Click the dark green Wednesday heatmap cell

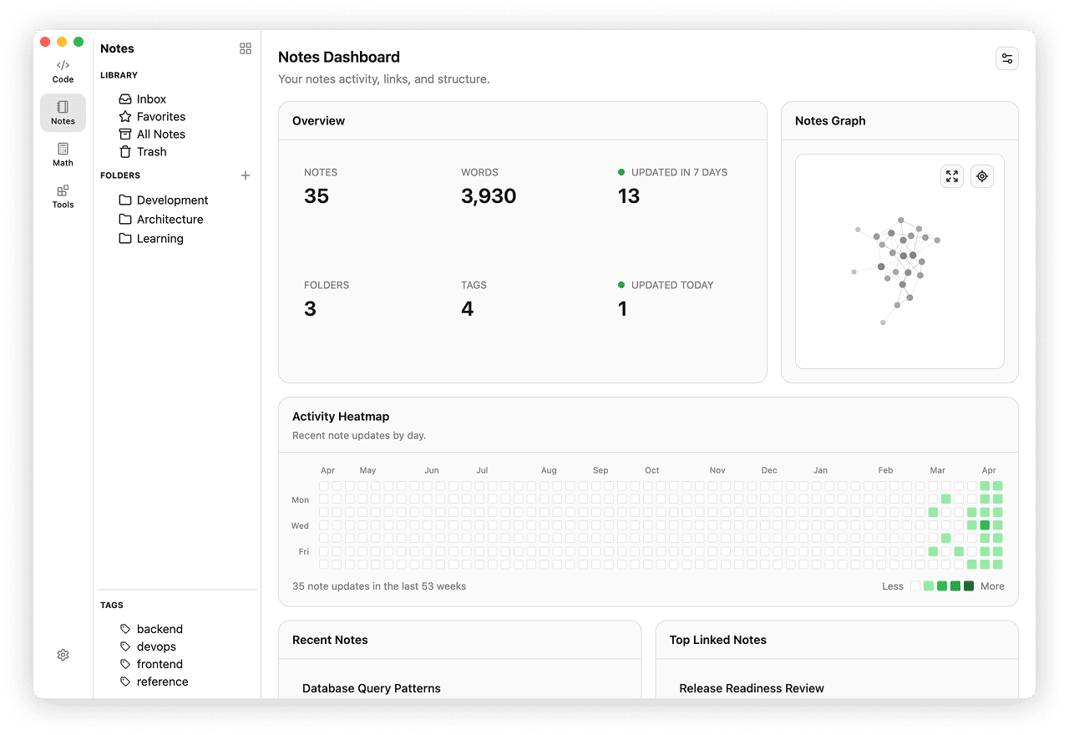(x=985, y=525)
